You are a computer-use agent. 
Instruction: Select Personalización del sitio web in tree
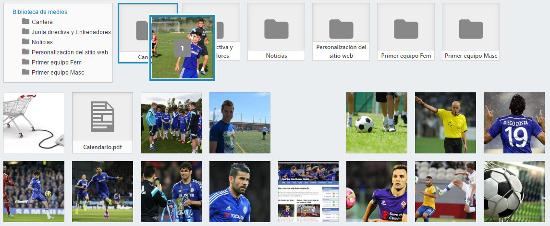point(70,52)
